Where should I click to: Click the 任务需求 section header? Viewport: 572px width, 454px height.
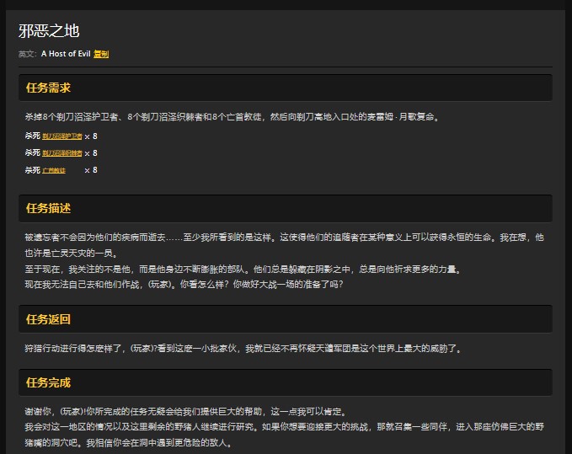click(48, 88)
